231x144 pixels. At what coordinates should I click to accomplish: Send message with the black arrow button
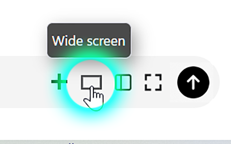tap(193, 82)
